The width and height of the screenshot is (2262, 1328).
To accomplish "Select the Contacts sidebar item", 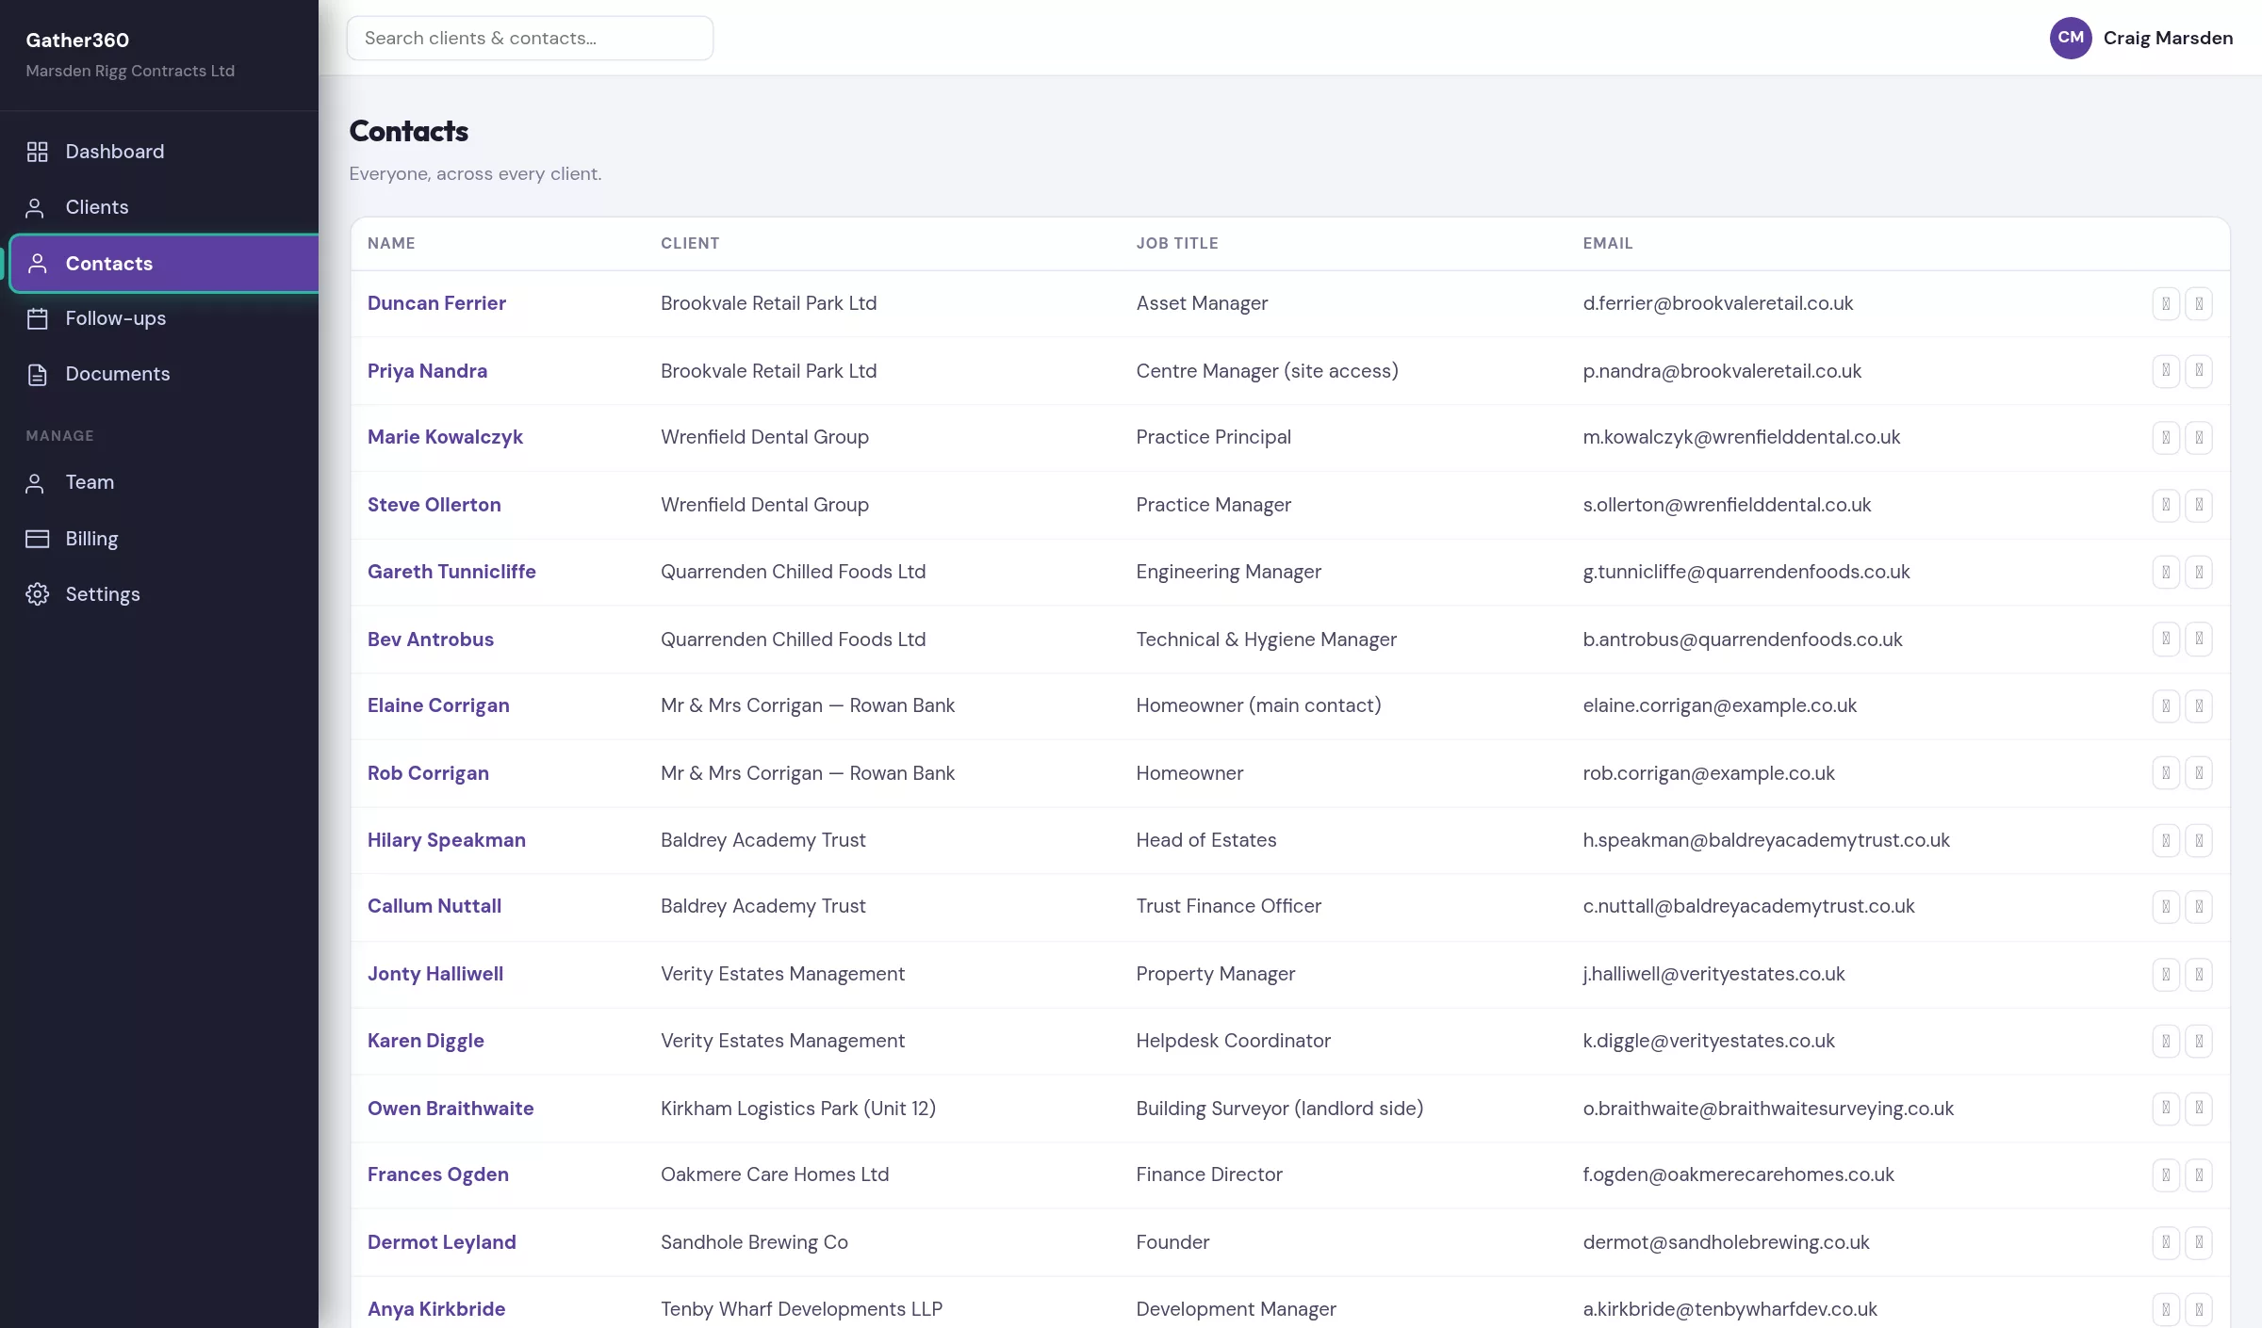I will [165, 264].
